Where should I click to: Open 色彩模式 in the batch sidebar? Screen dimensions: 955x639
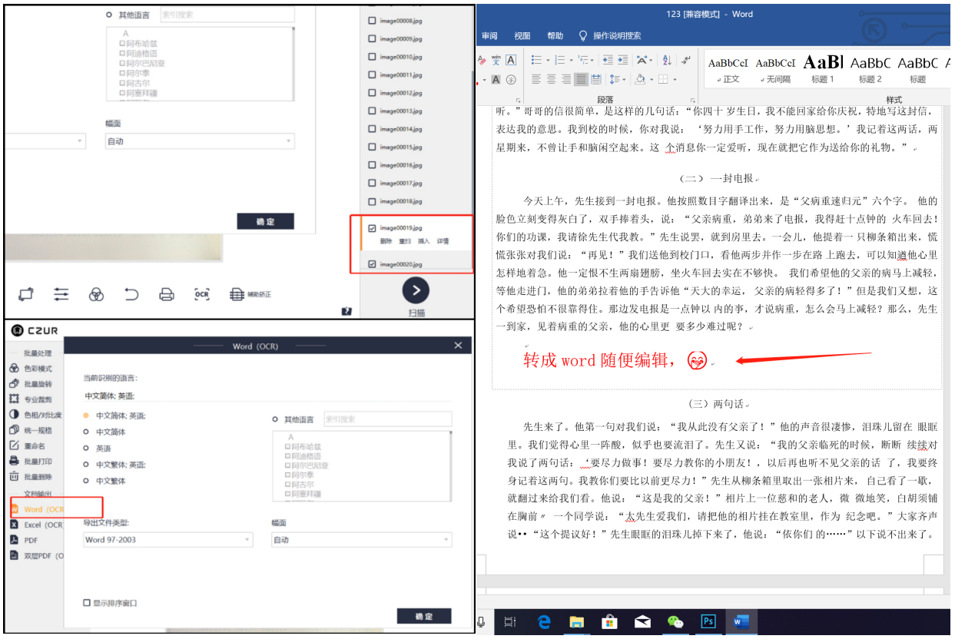(32, 369)
